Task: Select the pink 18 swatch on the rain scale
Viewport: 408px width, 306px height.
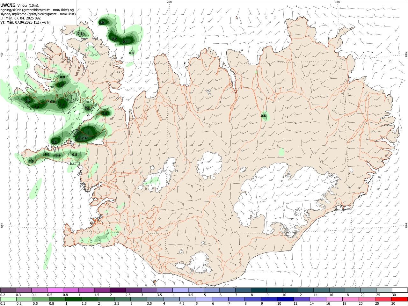Action: 350,299
